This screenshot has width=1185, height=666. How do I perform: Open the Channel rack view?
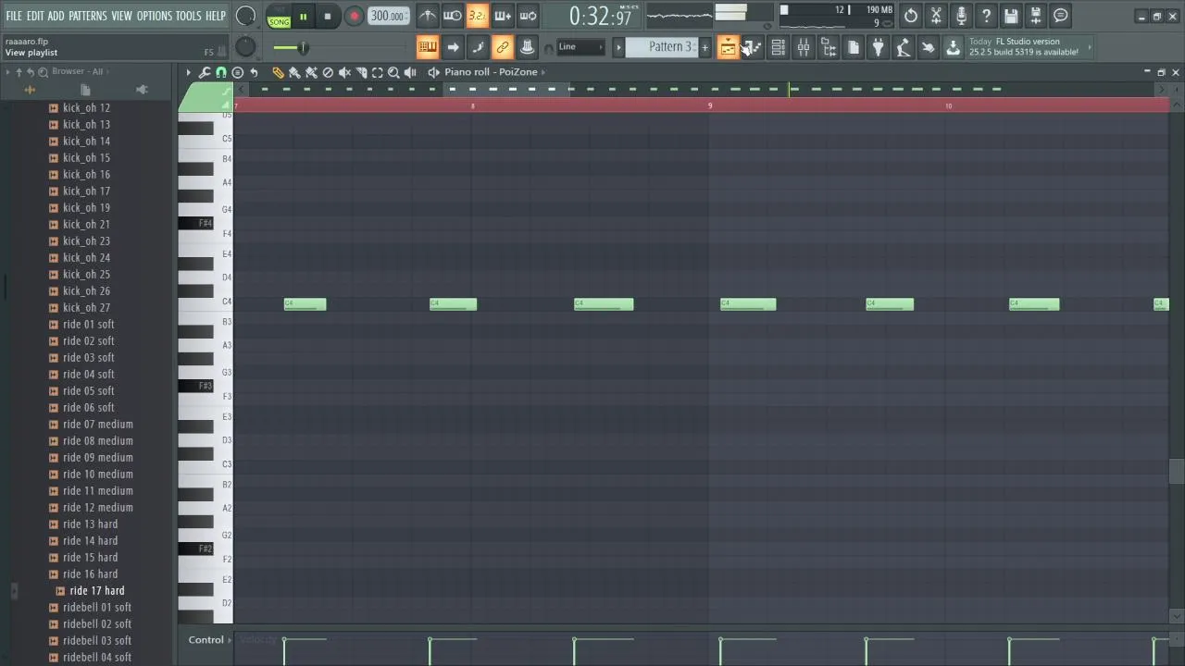(x=778, y=47)
